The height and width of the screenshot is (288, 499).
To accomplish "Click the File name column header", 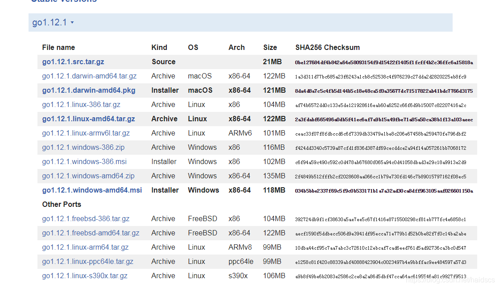I will pyautogui.click(x=58, y=47).
